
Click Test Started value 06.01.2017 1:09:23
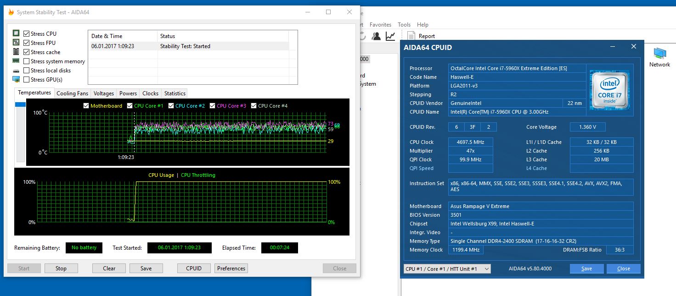click(179, 248)
